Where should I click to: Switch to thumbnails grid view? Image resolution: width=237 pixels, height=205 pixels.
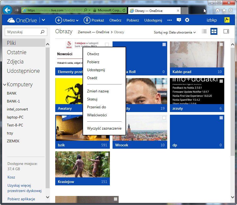(x=214, y=31)
